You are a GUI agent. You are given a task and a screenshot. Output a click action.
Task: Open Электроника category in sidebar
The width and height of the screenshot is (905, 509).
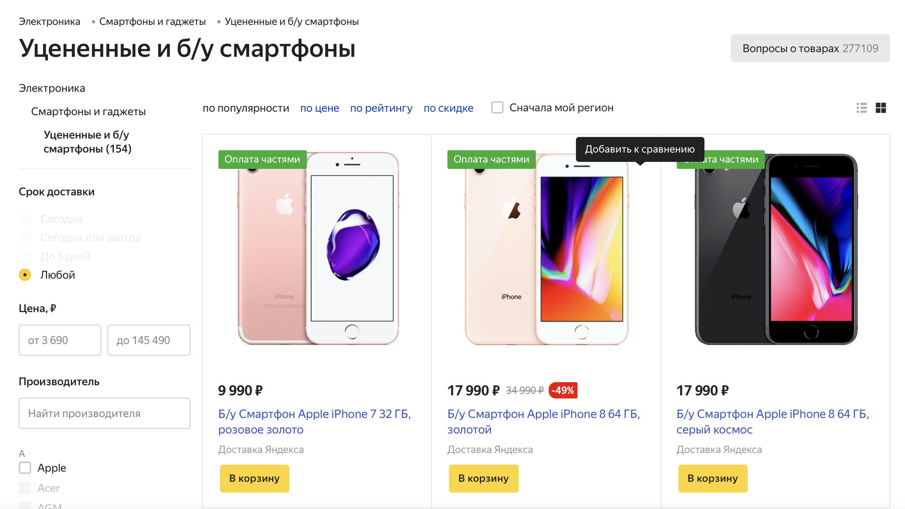click(x=52, y=88)
